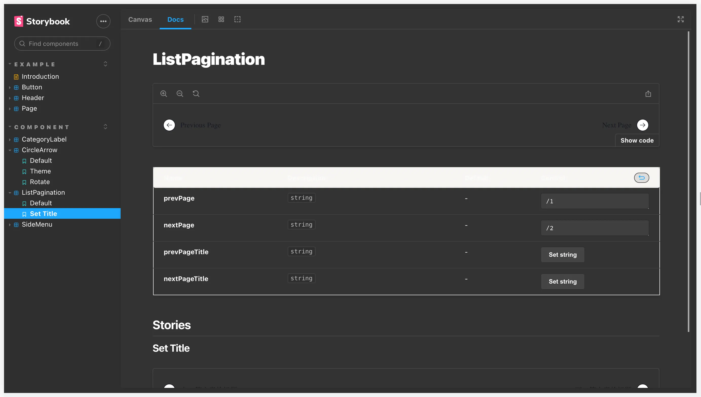Screen dimensions: 701x397
Task: Click Set string for prevPageTitle
Action: click(562, 255)
